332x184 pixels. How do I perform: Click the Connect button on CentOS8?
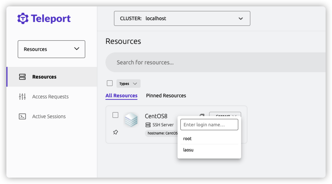click(x=225, y=114)
